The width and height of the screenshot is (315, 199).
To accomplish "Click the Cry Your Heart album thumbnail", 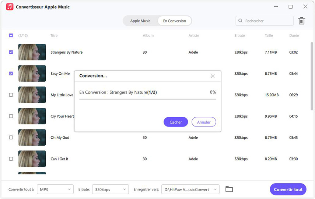I will pyautogui.click(x=32, y=116).
